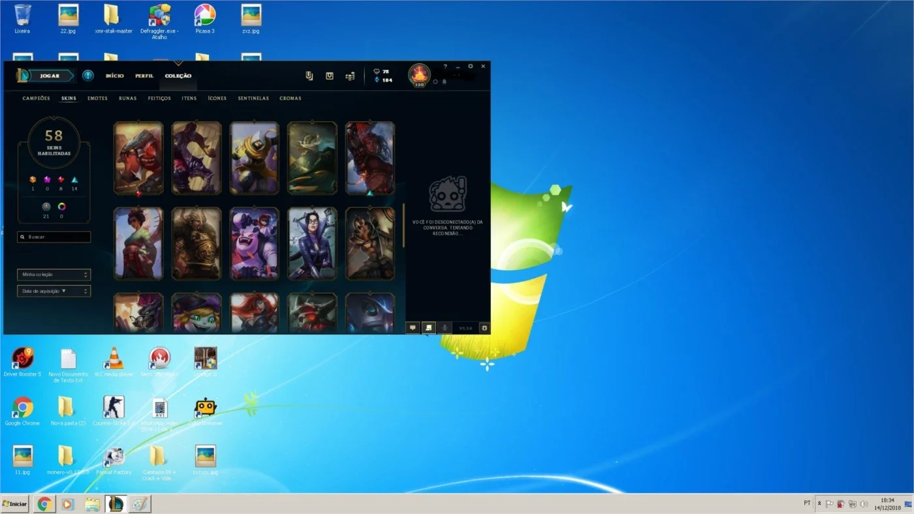
Task: Open the store via the coin stack icon
Action: (x=350, y=76)
